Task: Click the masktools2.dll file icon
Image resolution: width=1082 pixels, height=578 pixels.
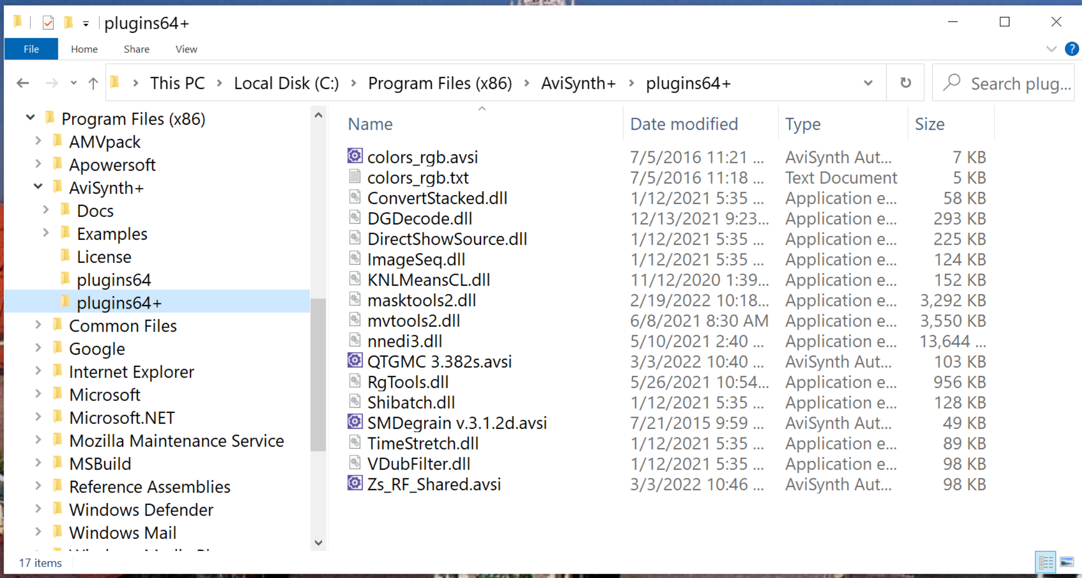Action: (355, 299)
